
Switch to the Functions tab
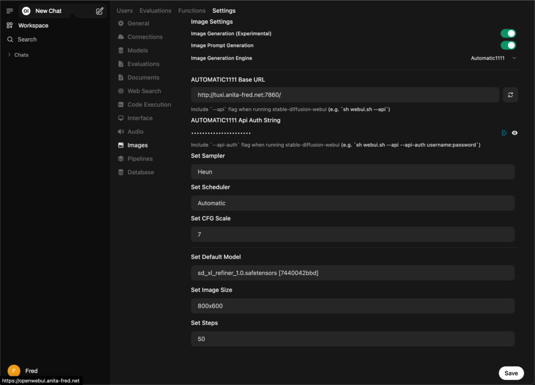point(192,10)
